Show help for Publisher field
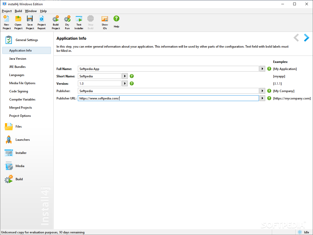The height and width of the screenshot is (235, 313). 269,91
